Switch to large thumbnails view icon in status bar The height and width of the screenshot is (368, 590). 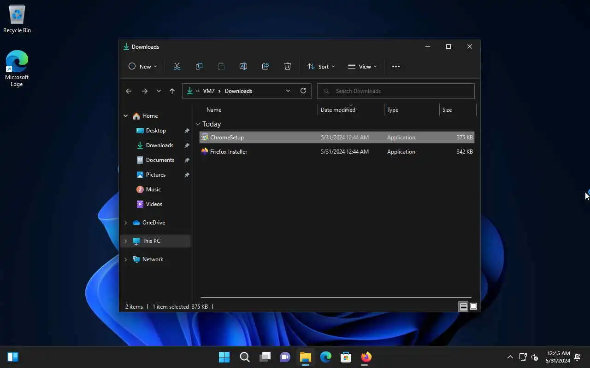(x=473, y=307)
